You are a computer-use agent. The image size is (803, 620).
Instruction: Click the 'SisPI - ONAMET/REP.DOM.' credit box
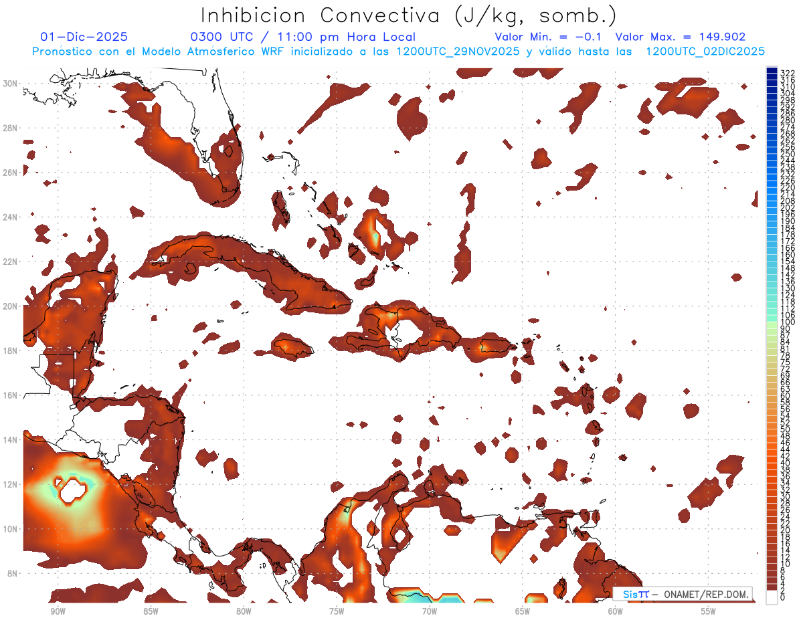[x=683, y=594]
